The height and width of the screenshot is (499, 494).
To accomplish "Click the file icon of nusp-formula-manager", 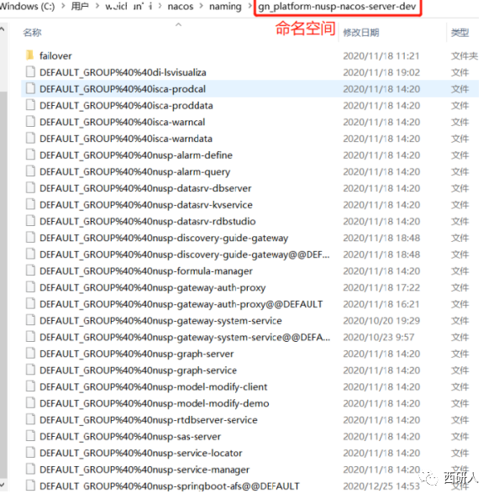I will (x=30, y=271).
